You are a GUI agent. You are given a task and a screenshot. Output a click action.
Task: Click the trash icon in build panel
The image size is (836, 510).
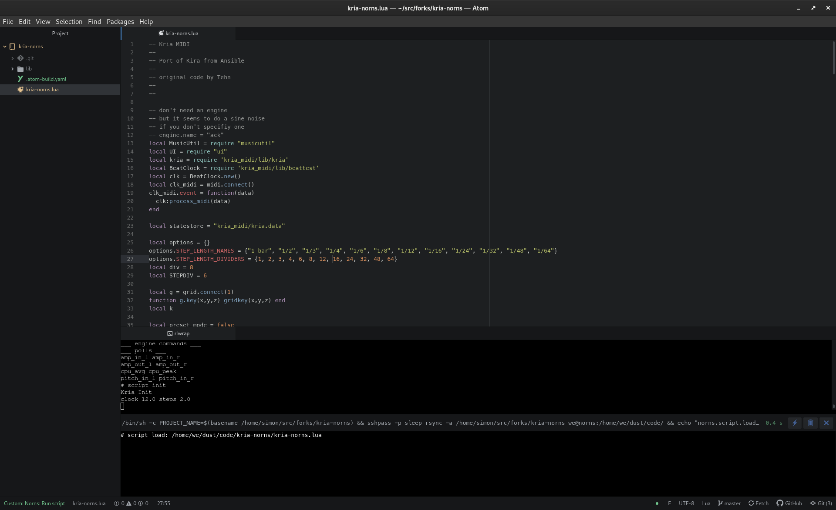810,423
